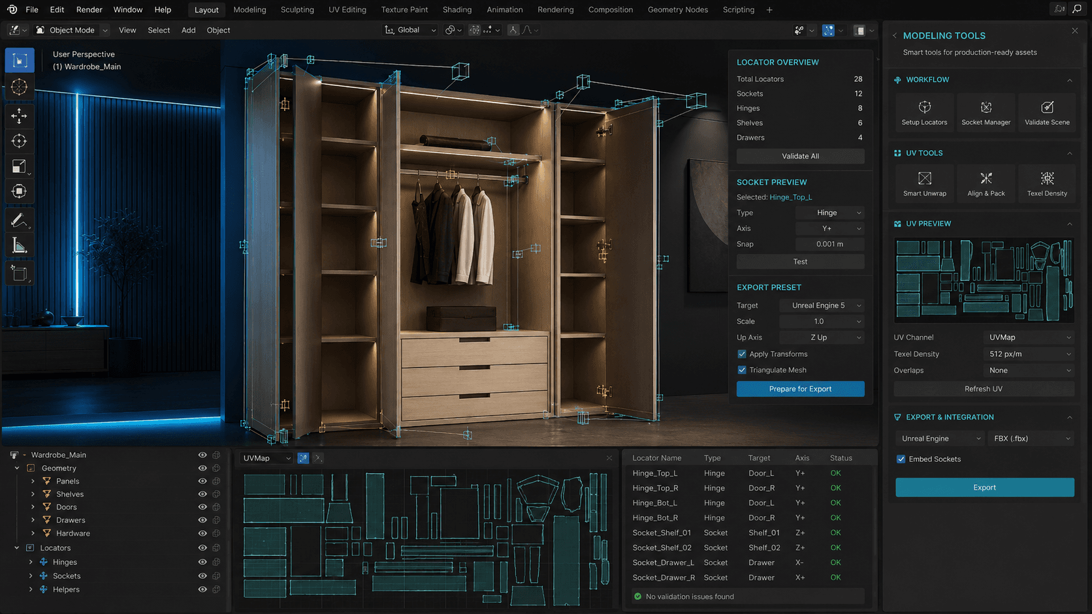Open the Target Unreal Engine 5 dropdown
This screenshot has width=1092, height=614.
822,305
